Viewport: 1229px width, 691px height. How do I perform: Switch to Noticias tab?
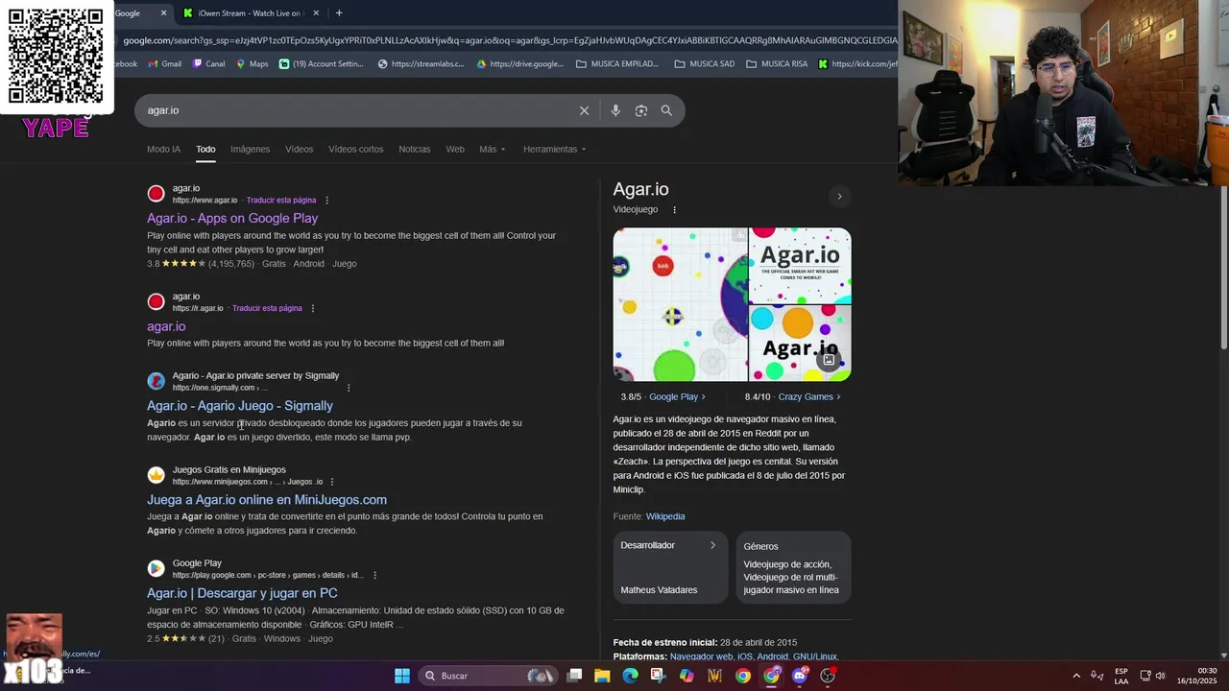[x=415, y=150]
